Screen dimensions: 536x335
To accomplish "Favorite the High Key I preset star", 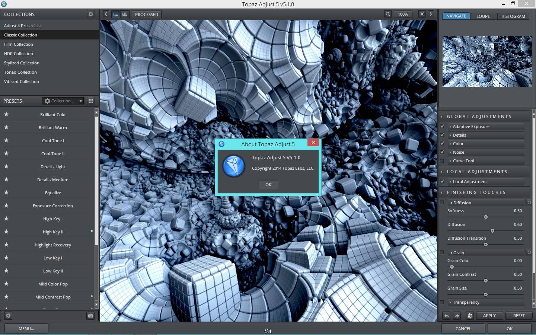I will 6,218.
